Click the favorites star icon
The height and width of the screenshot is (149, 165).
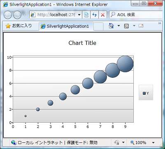pos(8,26)
